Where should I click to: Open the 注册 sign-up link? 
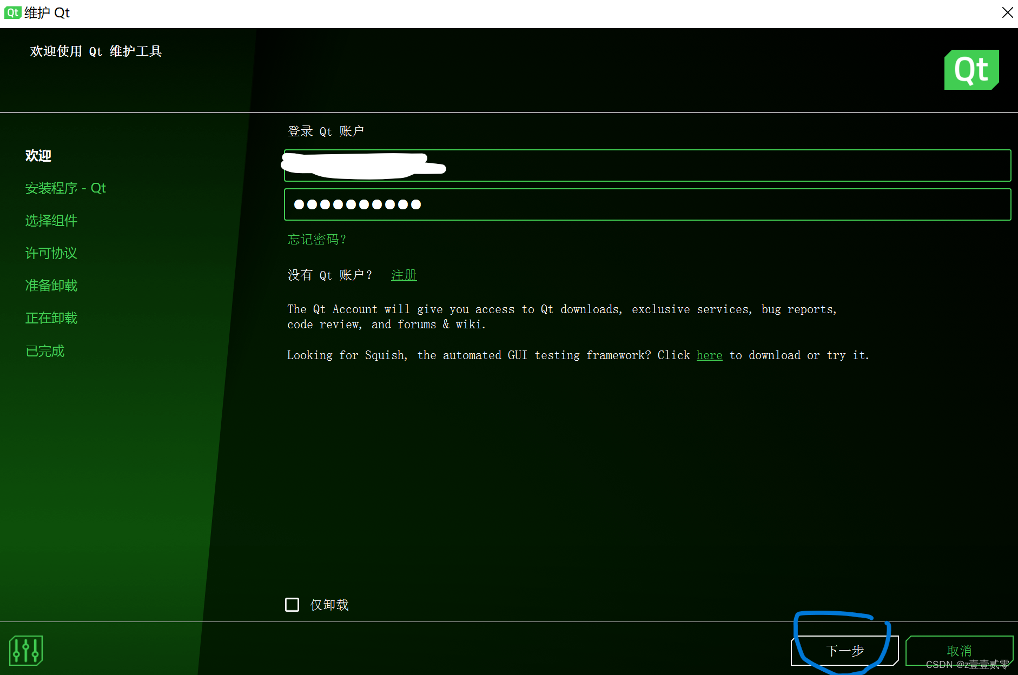[x=404, y=275]
